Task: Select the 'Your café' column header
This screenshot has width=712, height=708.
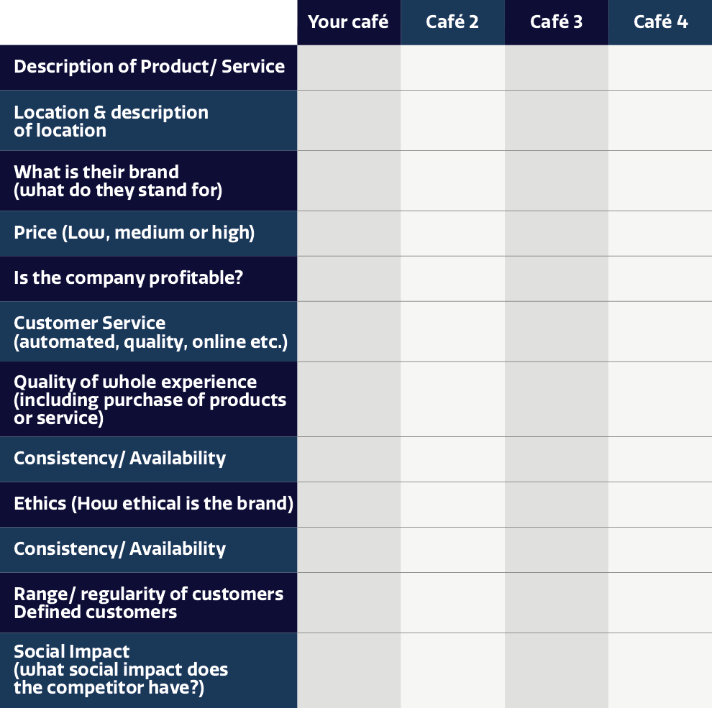Action: click(349, 22)
